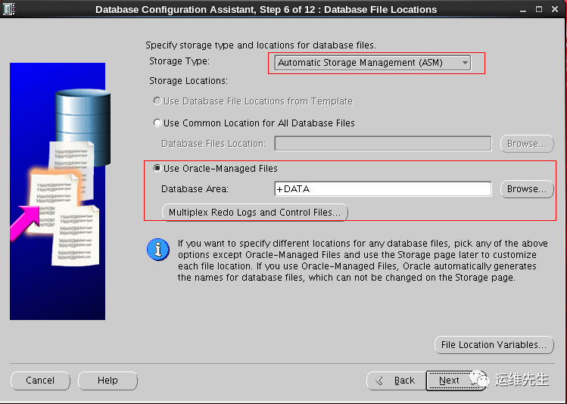Open the Storage Type dropdown
Screen dimensions: 567x404
(x=372, y=63)
